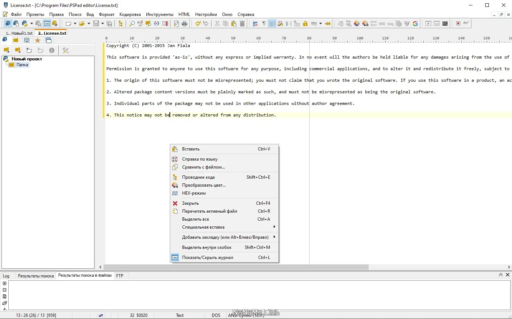Click the Find in Files folder-magnifier icon

click(x=148, y=24)
